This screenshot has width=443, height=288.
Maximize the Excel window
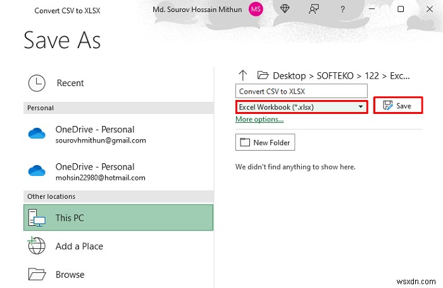tap(401, 9)
